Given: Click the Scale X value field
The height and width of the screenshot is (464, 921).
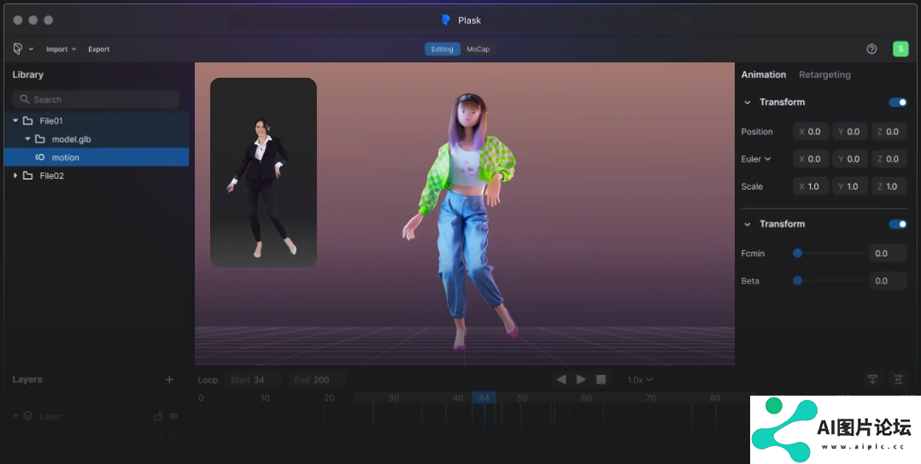Looking at the screenshot, I should click(811, 186).
